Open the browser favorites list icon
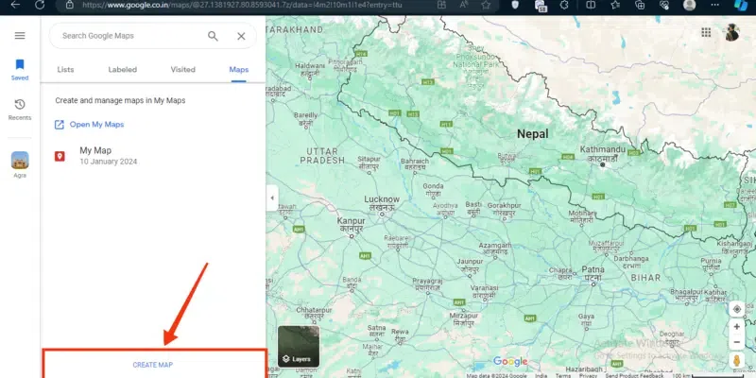The image size is (756, 378). (615, 5)
